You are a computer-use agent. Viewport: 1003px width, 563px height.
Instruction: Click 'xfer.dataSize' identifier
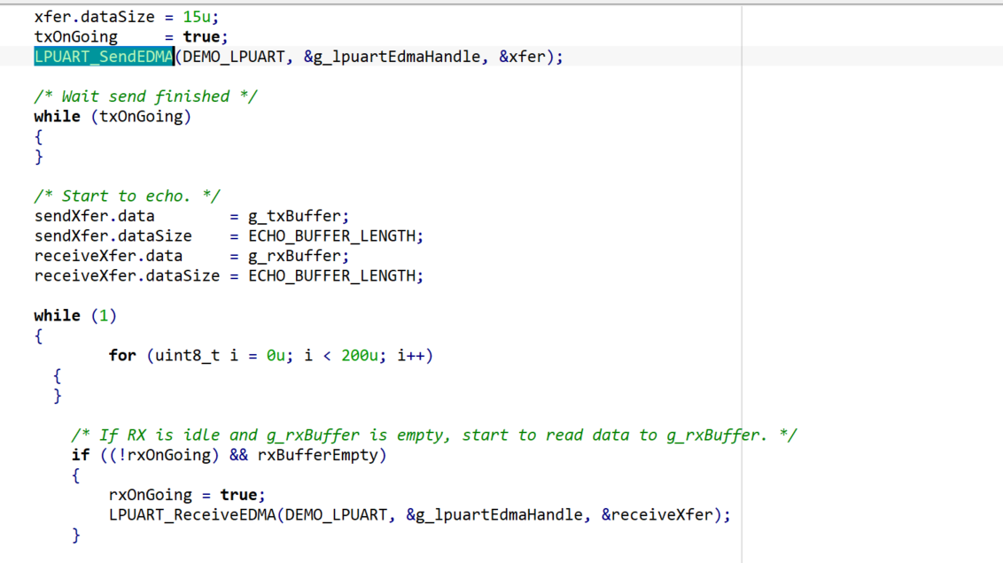[94, 17]
